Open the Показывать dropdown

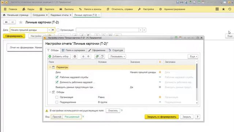117,56
